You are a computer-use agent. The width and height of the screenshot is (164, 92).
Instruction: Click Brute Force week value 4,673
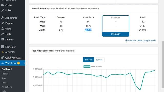(88, 26)
